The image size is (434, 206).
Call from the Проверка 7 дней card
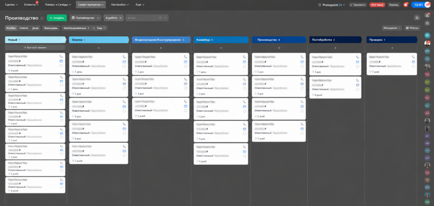point(413,57)
